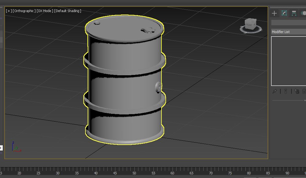Click the Remove Modifier trash icon

click(304, 91)
